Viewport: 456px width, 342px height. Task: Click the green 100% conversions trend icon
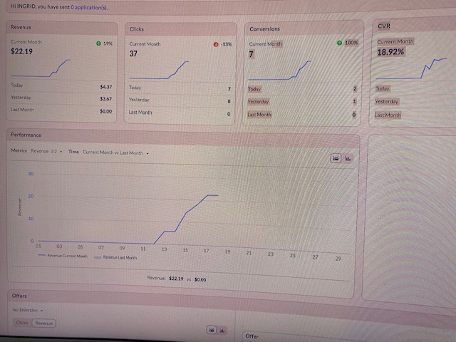click(339, 43)
